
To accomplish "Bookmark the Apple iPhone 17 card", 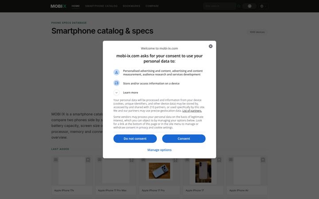I will click(219, 160).
